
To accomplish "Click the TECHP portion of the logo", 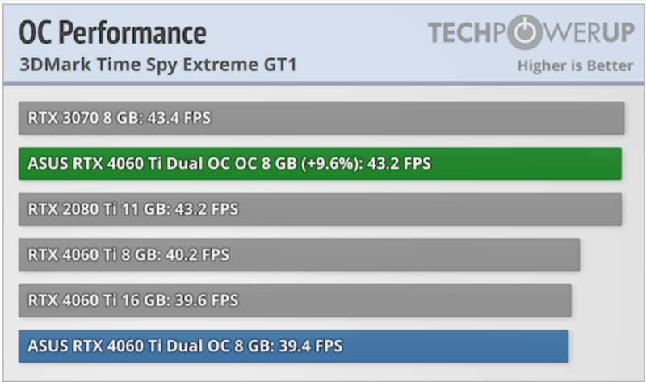I will [467, 32].
